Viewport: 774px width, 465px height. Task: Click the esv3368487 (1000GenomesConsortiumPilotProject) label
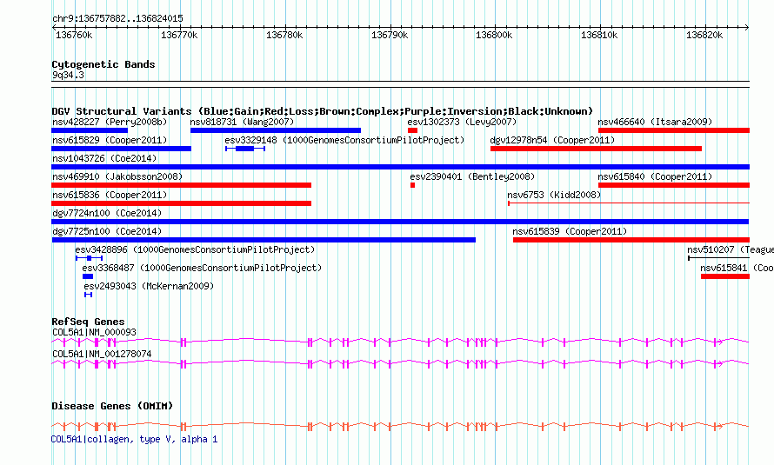[x=202, y=268]
